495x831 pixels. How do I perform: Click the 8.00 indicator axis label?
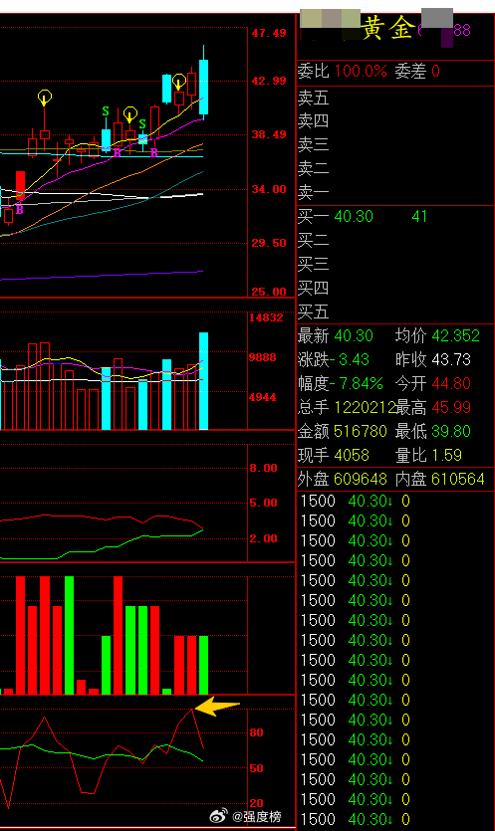[x=263, y=468]
